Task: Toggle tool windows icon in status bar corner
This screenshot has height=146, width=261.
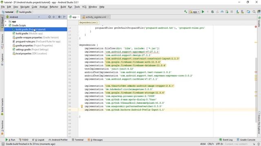Action: tap(3, 144)
